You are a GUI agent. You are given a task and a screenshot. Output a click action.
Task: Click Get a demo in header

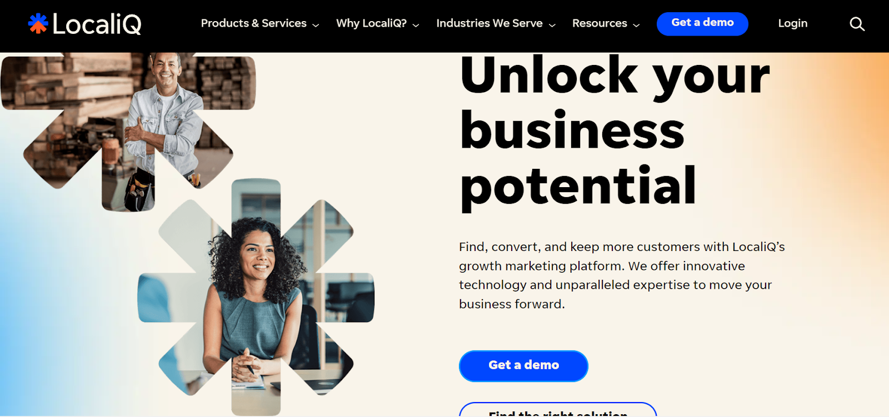point(702,23)
